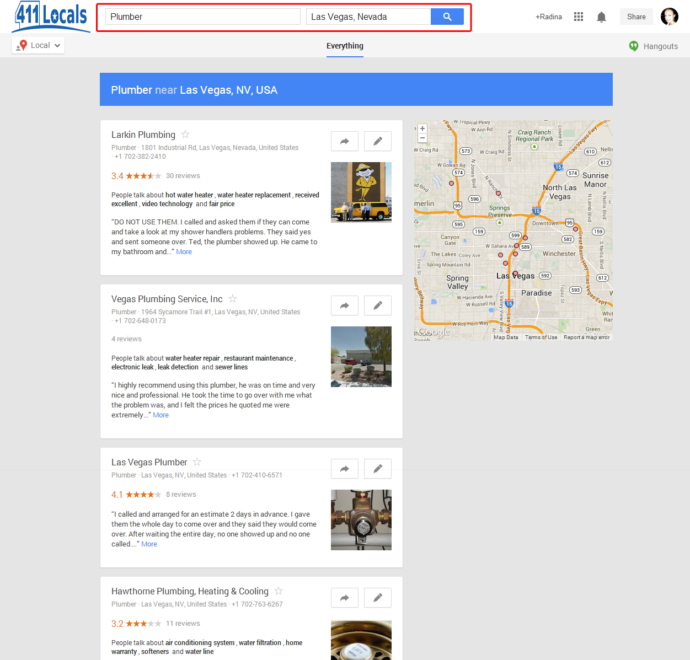Expand Vegas Plumbing Service review with More
Viewport: 690px width, 660px height.
pos(161,415)
